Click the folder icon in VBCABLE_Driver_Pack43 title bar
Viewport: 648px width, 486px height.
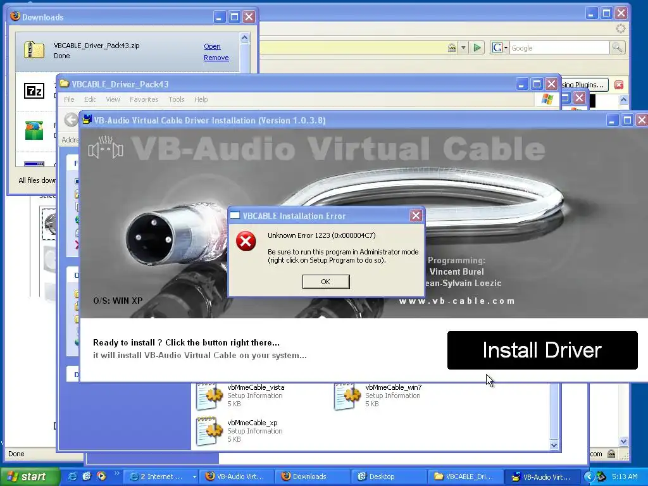[x=64, y=84]
